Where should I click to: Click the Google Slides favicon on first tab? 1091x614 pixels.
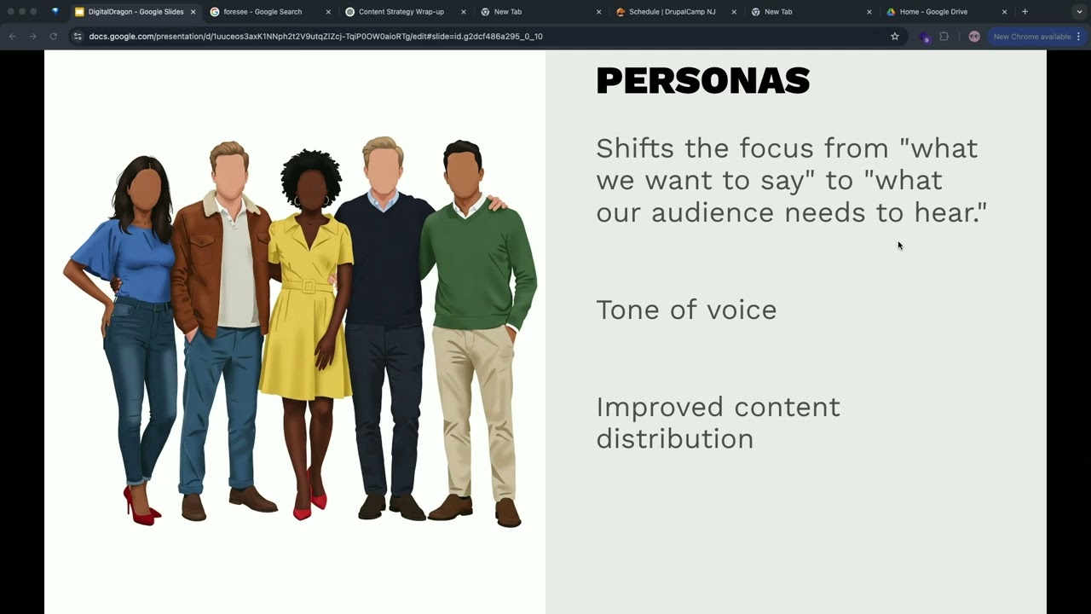[x=79, y=12]
